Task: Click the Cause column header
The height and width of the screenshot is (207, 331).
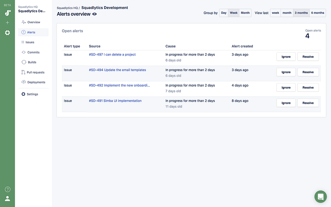Action: coord(170,46)
